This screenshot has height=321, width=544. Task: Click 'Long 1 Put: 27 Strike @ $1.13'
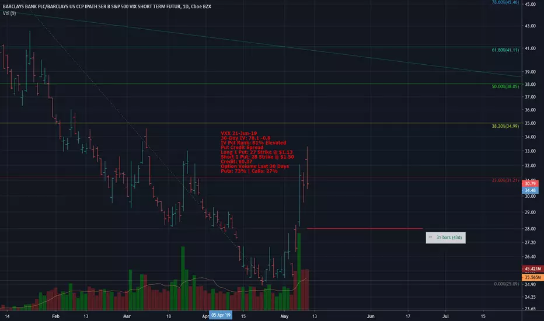pyautogui.click(x=256, y=152)
